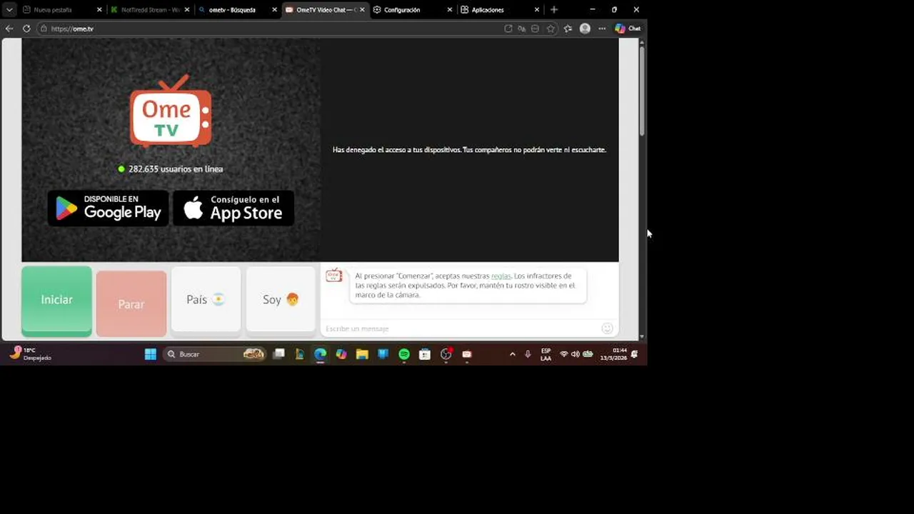
Task: Open the weather widget showing Despejado
Action: click(30, 354)
